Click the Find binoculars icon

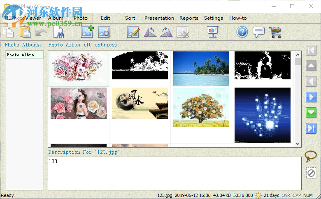pos(59,32)
